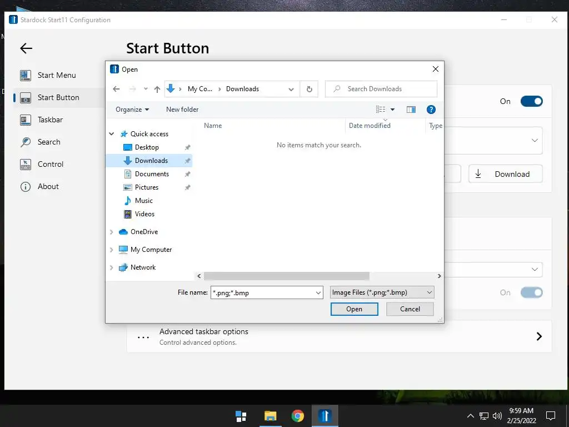Click the My Computer monitor icon
Viewport: 569px width, 427px height.
[x=123, y=250]
